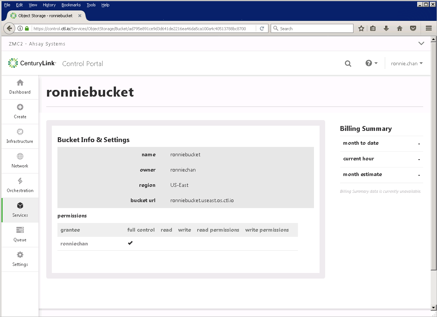Show bookmarks list icon in toolbar
The image size is (437, 317).
pyautogui.click(x=373, y=28)
